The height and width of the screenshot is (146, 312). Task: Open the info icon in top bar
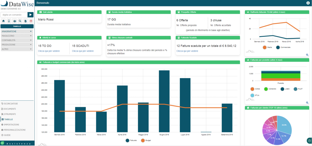(308, 3)
